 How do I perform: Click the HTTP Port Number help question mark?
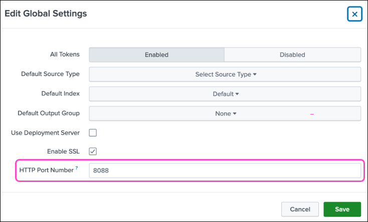(77, 168)
